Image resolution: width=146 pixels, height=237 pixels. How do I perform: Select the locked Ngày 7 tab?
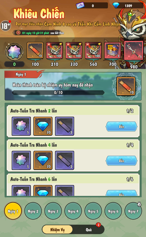pyautogui.click(x=133, y=211)
